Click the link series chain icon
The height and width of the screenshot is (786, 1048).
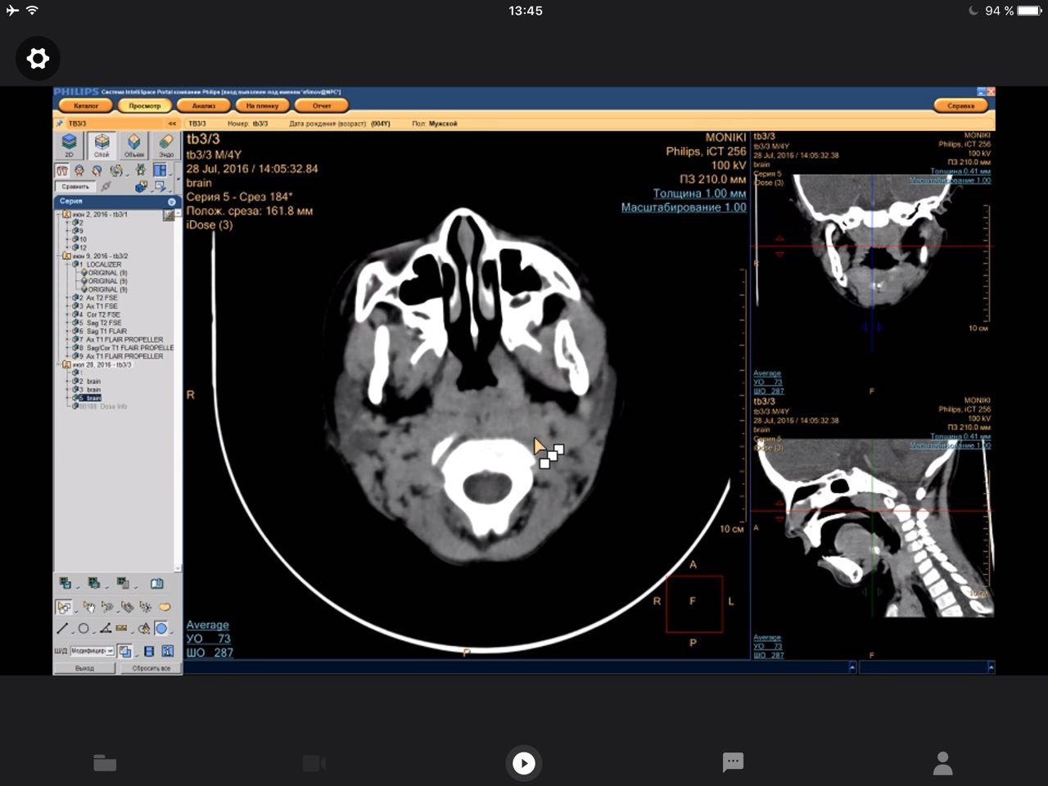(106, 187)
